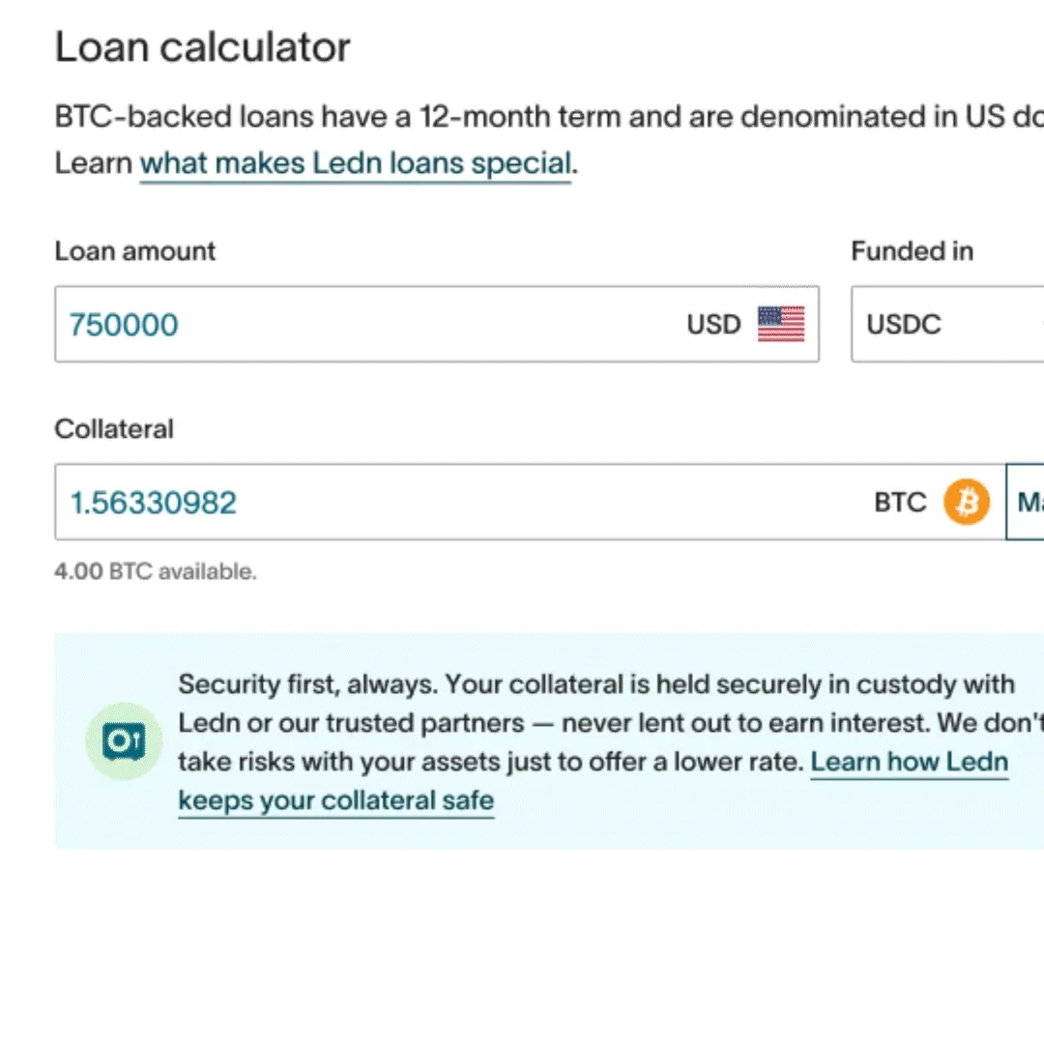
Task: Click the orange Bitcoin icon next to BTC
Action: [x=965, y=502]
